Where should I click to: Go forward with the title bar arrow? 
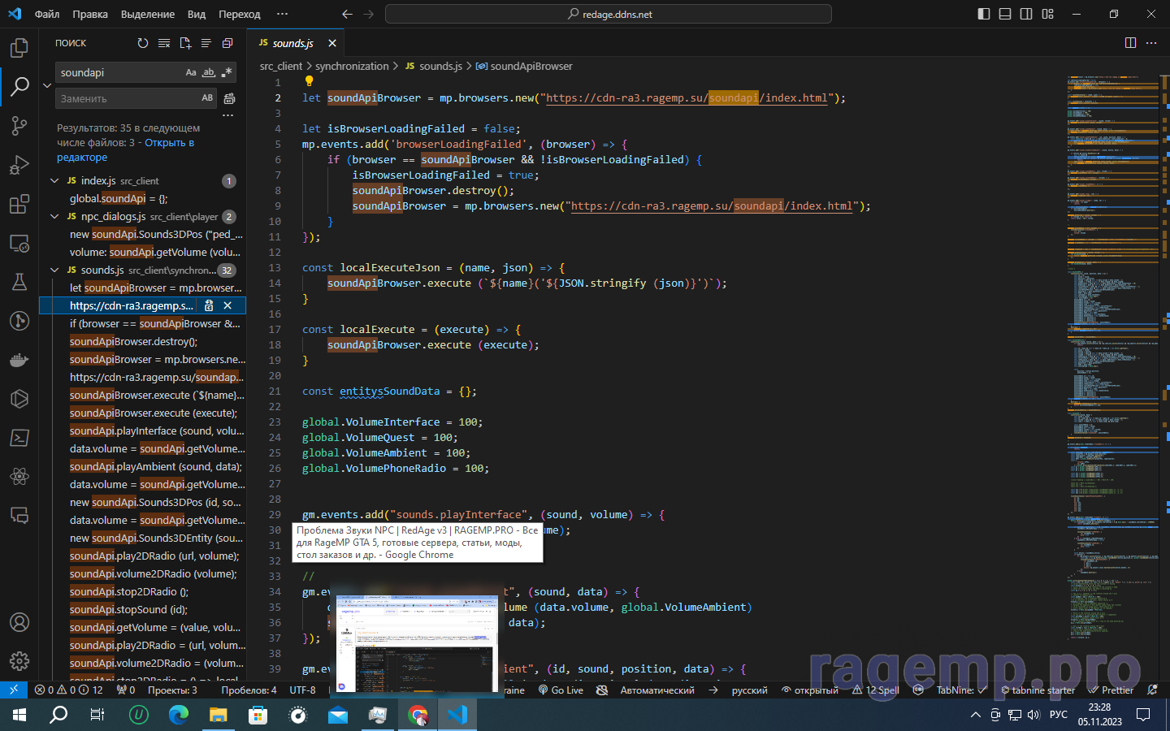coord(369,14)
